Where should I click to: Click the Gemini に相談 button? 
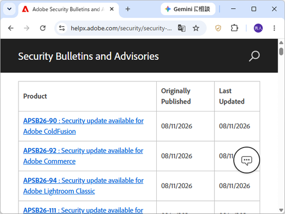pyautogui.click(x=188, y=9)
